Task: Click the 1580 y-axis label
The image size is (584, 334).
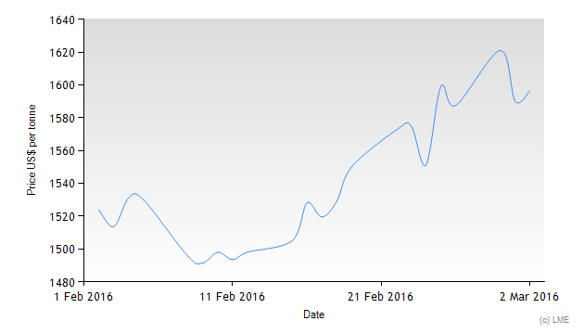Action: (x=62, y=118)
